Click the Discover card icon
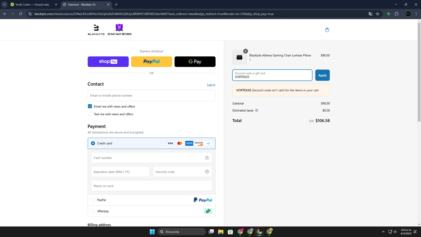Viewport: 421px width, 237px height. click(199, 143)
